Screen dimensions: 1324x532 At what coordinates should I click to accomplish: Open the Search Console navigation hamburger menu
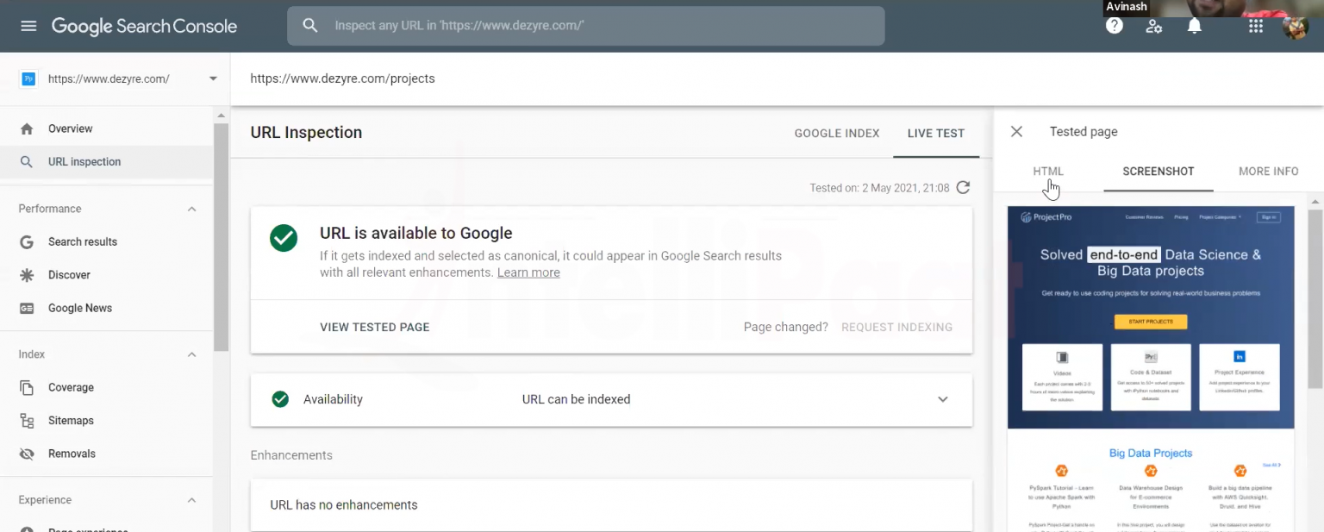click(28, 25)
